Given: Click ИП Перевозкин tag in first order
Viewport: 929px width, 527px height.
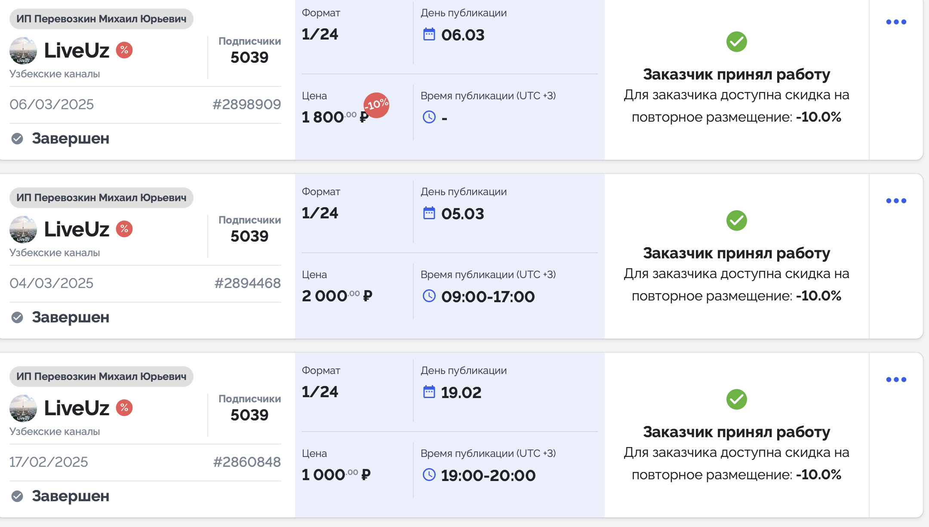Looking at the screenshot, I should click(101, 19).
